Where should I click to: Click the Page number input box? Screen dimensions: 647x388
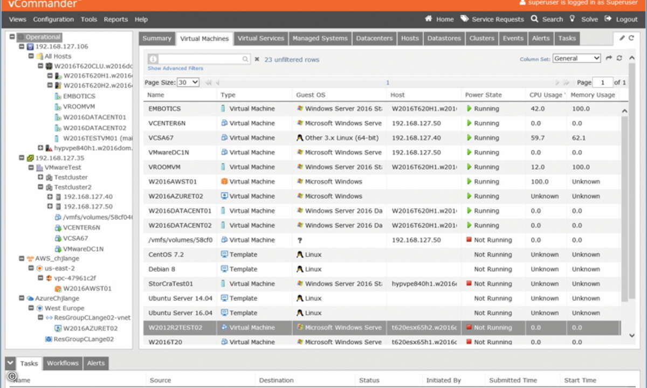603,82
